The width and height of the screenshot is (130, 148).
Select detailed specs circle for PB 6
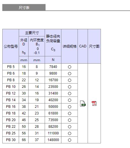(69, 73)
